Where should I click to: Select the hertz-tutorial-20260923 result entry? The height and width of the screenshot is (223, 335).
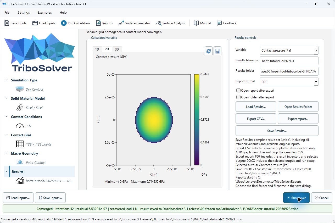click(x=49, y=181)
